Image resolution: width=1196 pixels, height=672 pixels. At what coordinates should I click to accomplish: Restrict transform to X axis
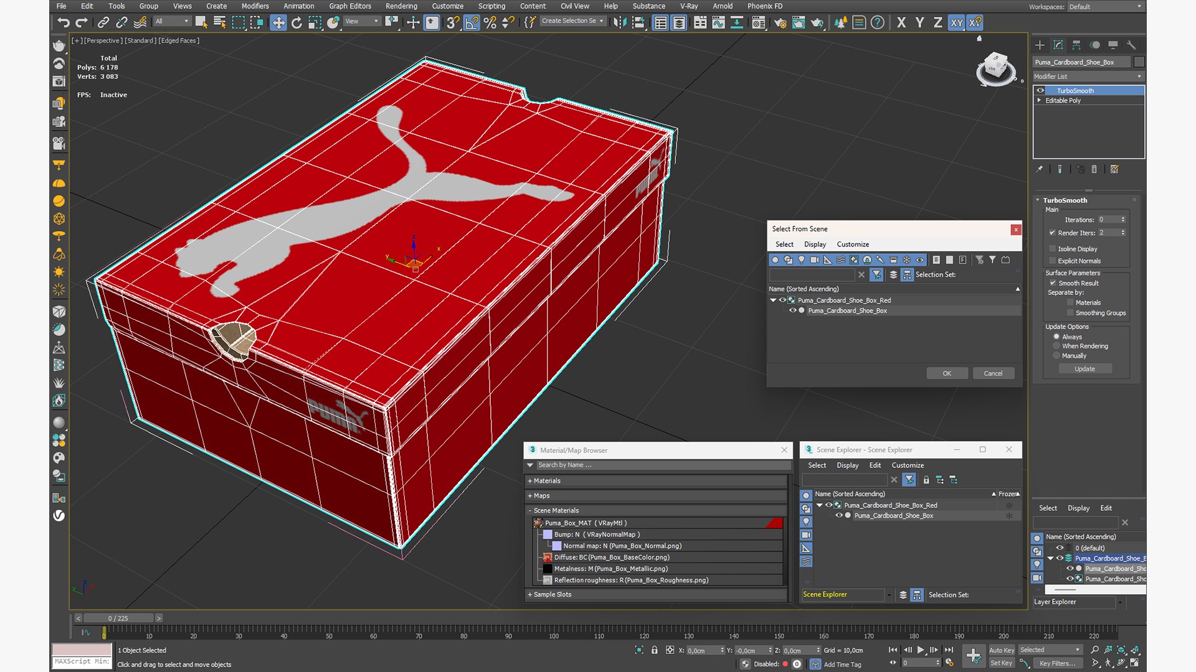click(901, 22)
